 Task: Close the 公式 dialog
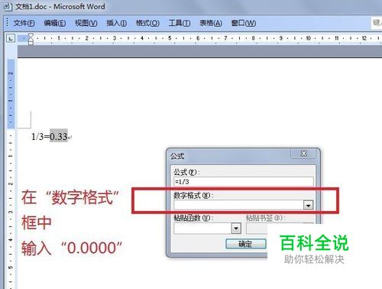tap(304, 154)
